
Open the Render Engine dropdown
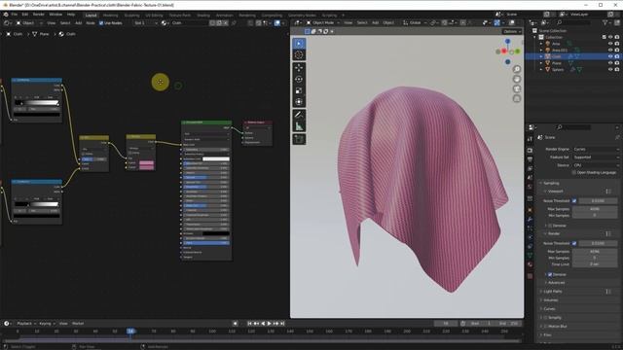596,149
